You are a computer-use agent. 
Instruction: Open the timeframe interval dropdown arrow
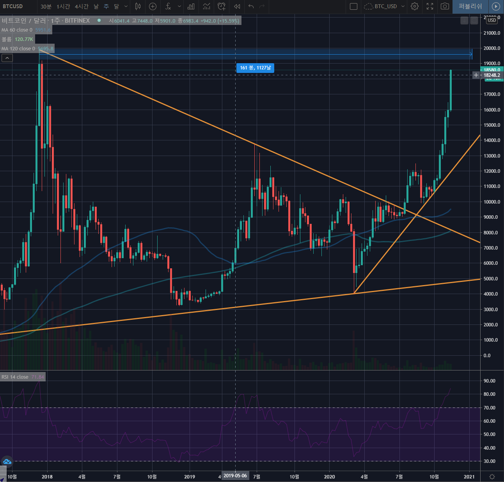[x=126, y=6]
